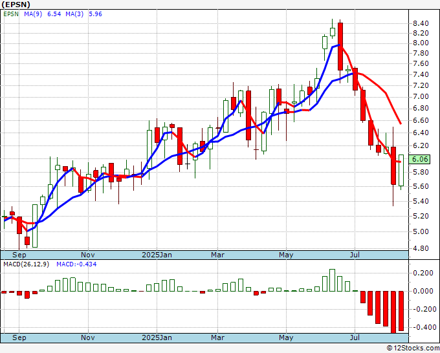Click the 6.80 price axis label
This screenshot has width=440, height=353.
pos(421,109)
